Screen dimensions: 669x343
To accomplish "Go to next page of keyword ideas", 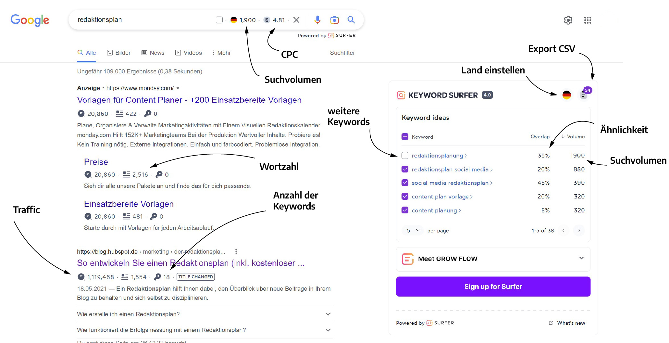I will (x=579, y=230).
